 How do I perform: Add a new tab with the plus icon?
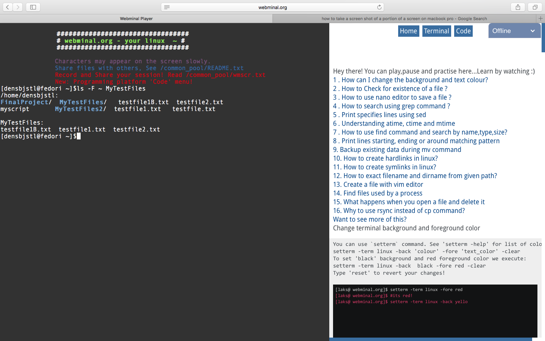pyautogui.click(x=540, y=18)
